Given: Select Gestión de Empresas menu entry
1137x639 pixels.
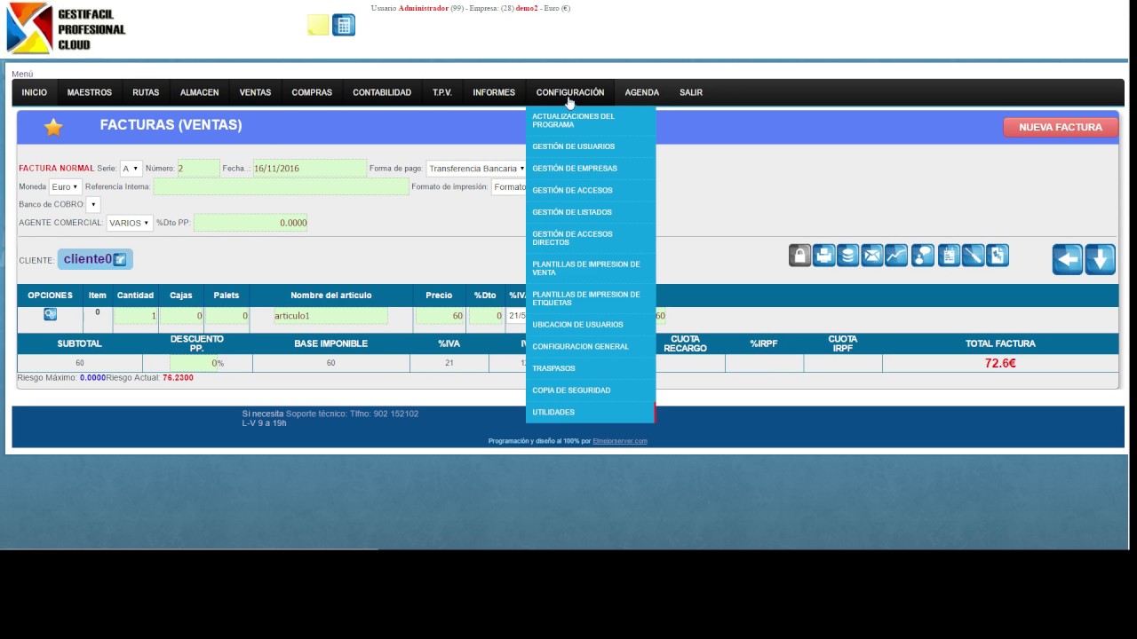Looking at the screenshot, I should (x=591, y=169).
